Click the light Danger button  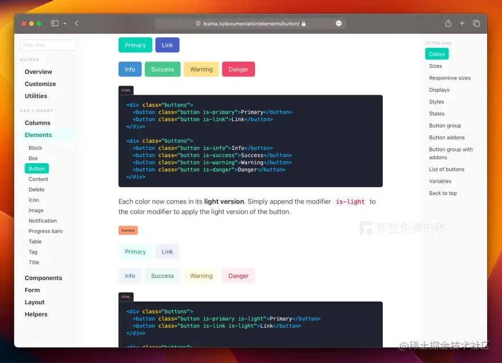tap(238, 276)
